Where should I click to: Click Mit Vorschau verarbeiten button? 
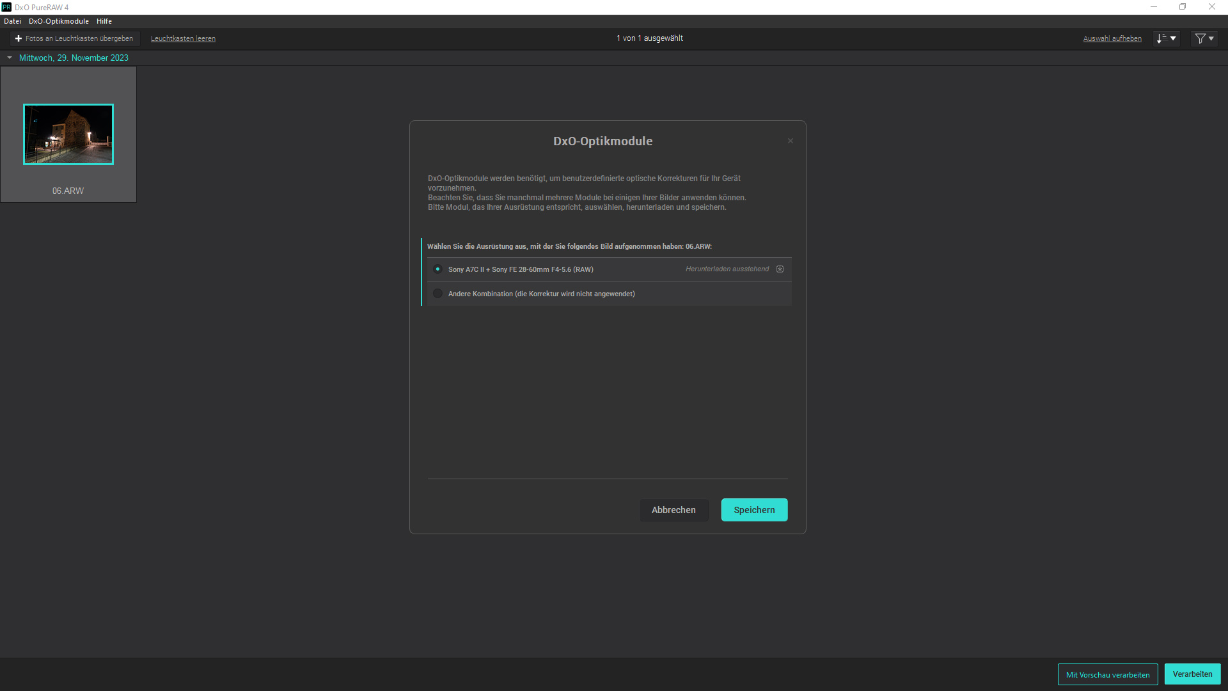(x=1107, y=674)
